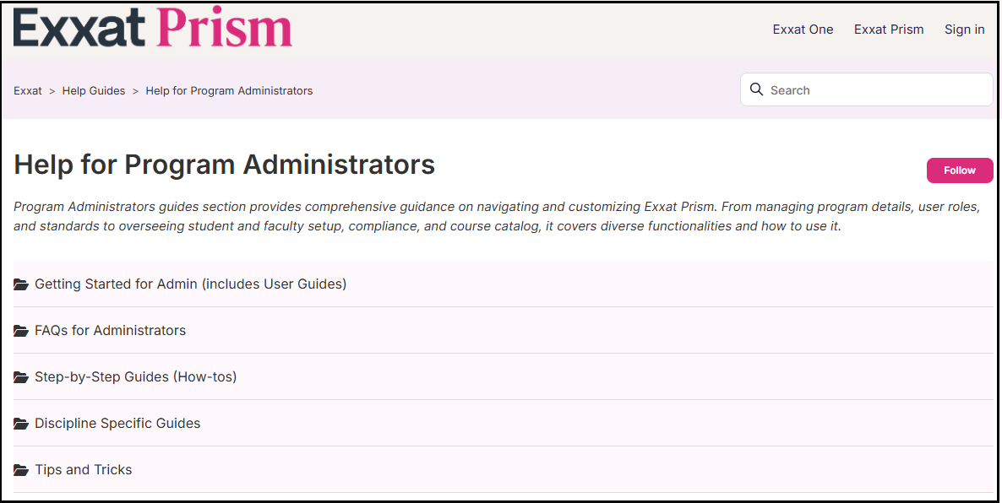Click folder icon beside FAQs for Administrators
Image resolution: width=1002 pixels, height=503 pixels.
point(21,331)
